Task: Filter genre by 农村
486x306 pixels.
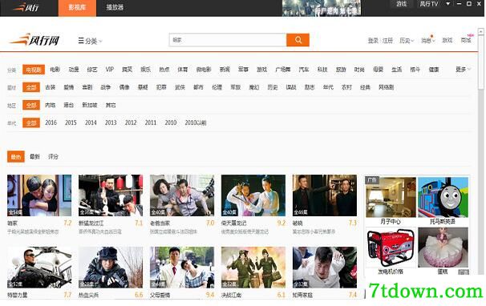Action: click(x=346, y=87)
